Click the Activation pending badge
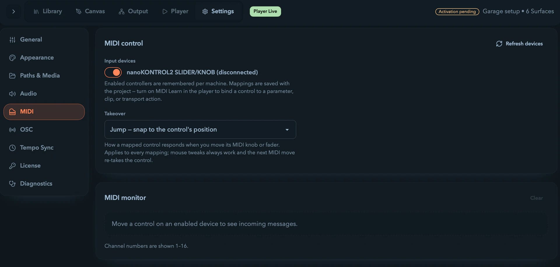This screenshot has width=560, height=267. click(457, 12)
